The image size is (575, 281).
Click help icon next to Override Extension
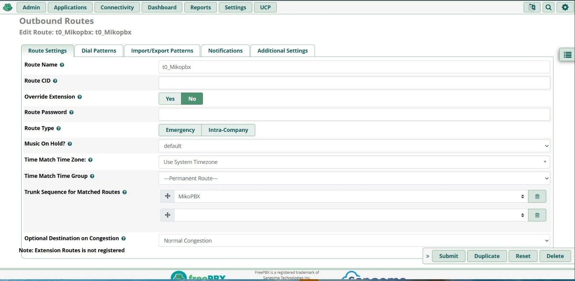[x=79, y=97]
